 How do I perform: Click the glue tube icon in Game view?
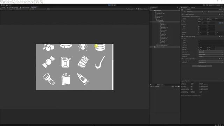(x=83, y=79)
